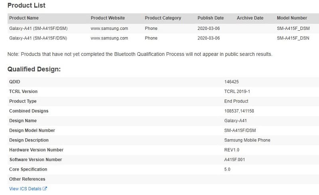Select Galaxy-A41 (SM-A415F/DSM) product name
319x195 pixels.
click(38, 28)
